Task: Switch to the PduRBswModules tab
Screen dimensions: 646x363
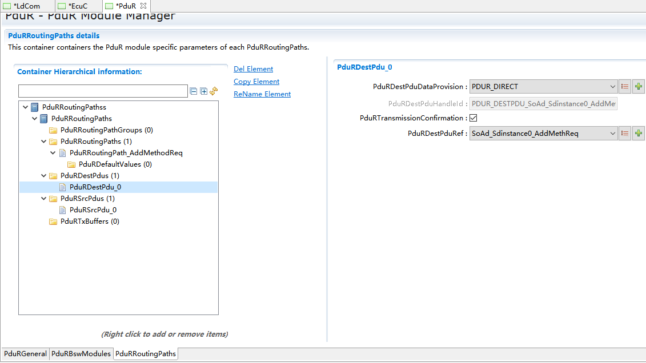Action: click(81, 354)
